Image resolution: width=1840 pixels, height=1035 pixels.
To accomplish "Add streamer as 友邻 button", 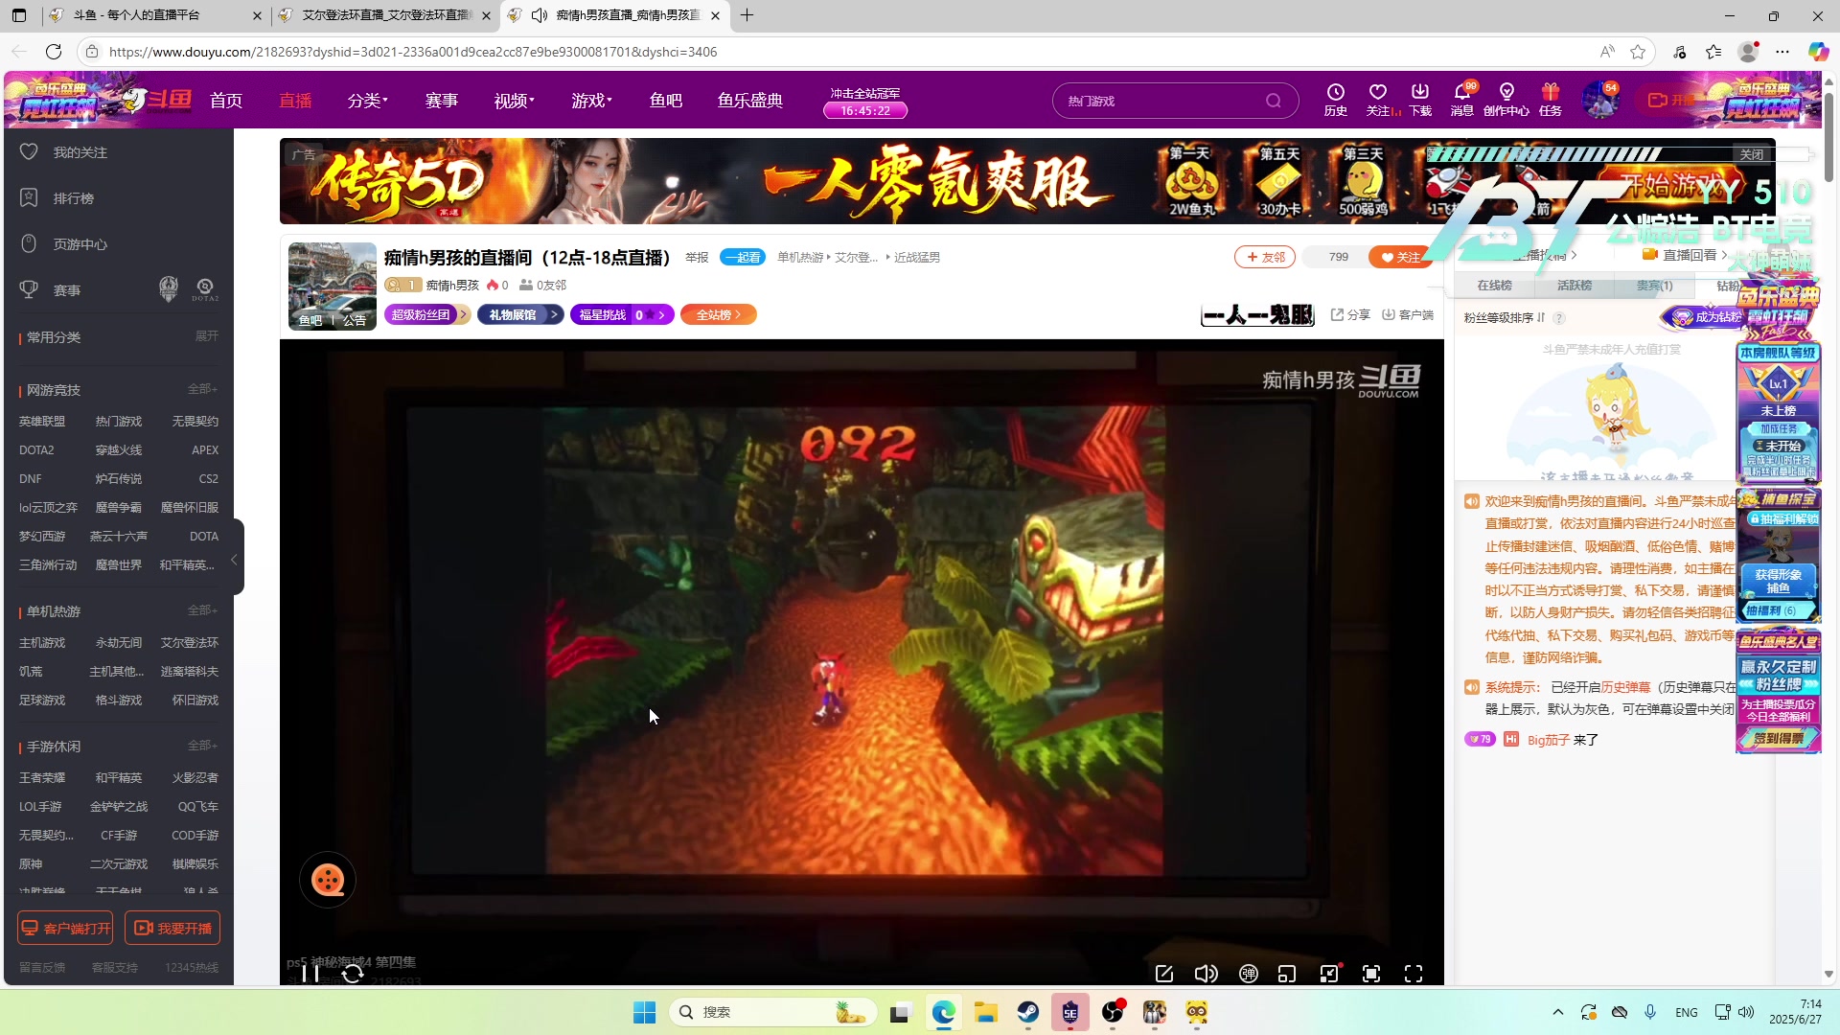I will pyautogui.click(x=1265, y=257).
